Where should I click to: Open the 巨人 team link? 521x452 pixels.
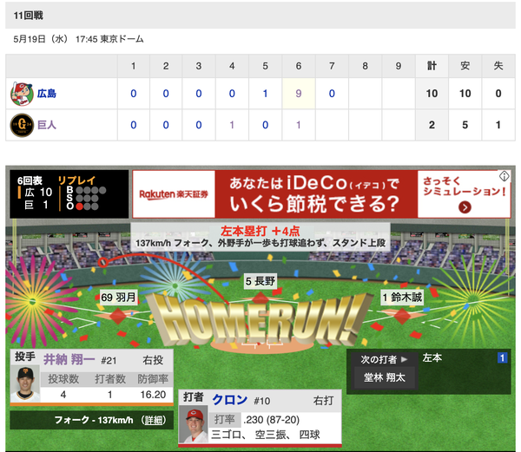coord(47,125)
